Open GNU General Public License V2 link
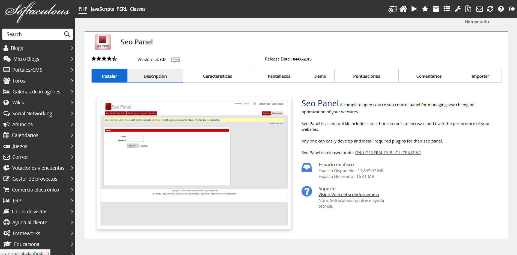Image resolution: width=517 pixels, height=255 pixels. (x=388, y=153)
